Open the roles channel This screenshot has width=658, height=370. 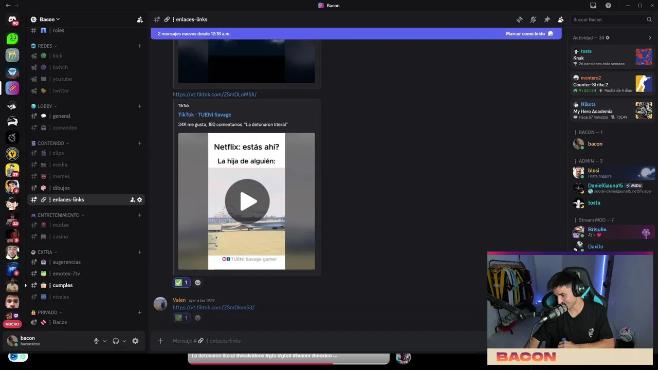pyautogui.click(x=86, y=30)
